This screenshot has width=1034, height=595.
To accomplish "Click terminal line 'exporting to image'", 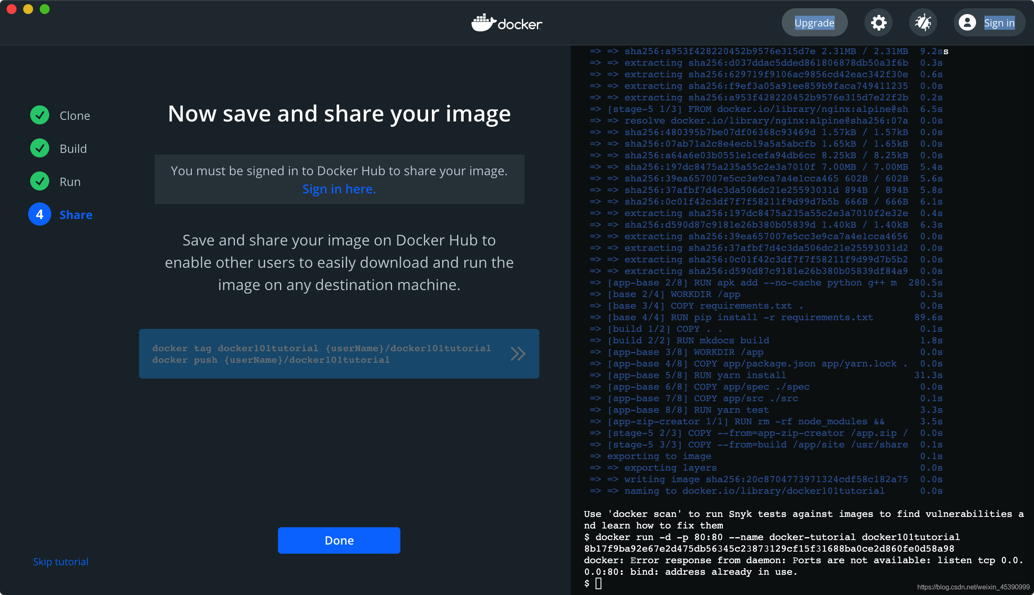I will 766,456.
